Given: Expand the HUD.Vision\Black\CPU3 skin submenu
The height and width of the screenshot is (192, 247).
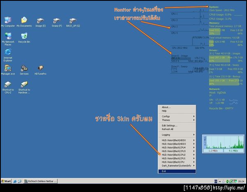Looking at the screenshot, I should [x=177, y=151].
